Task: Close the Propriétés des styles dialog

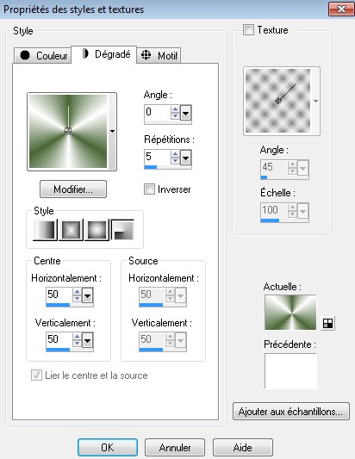Action: [x=341, y=9]
